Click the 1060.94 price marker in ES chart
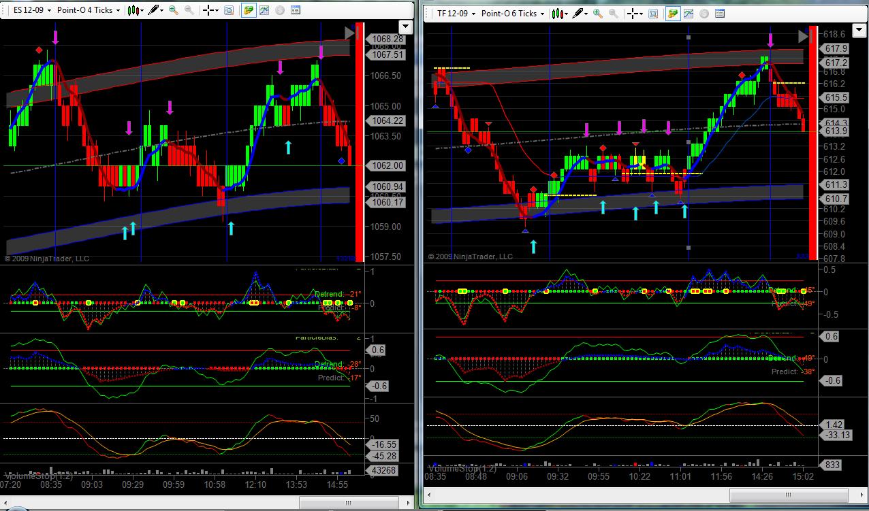 click(386, 186)
